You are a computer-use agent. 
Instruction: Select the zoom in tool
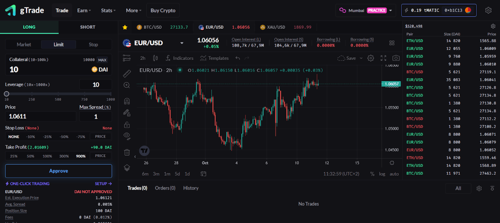127,85
